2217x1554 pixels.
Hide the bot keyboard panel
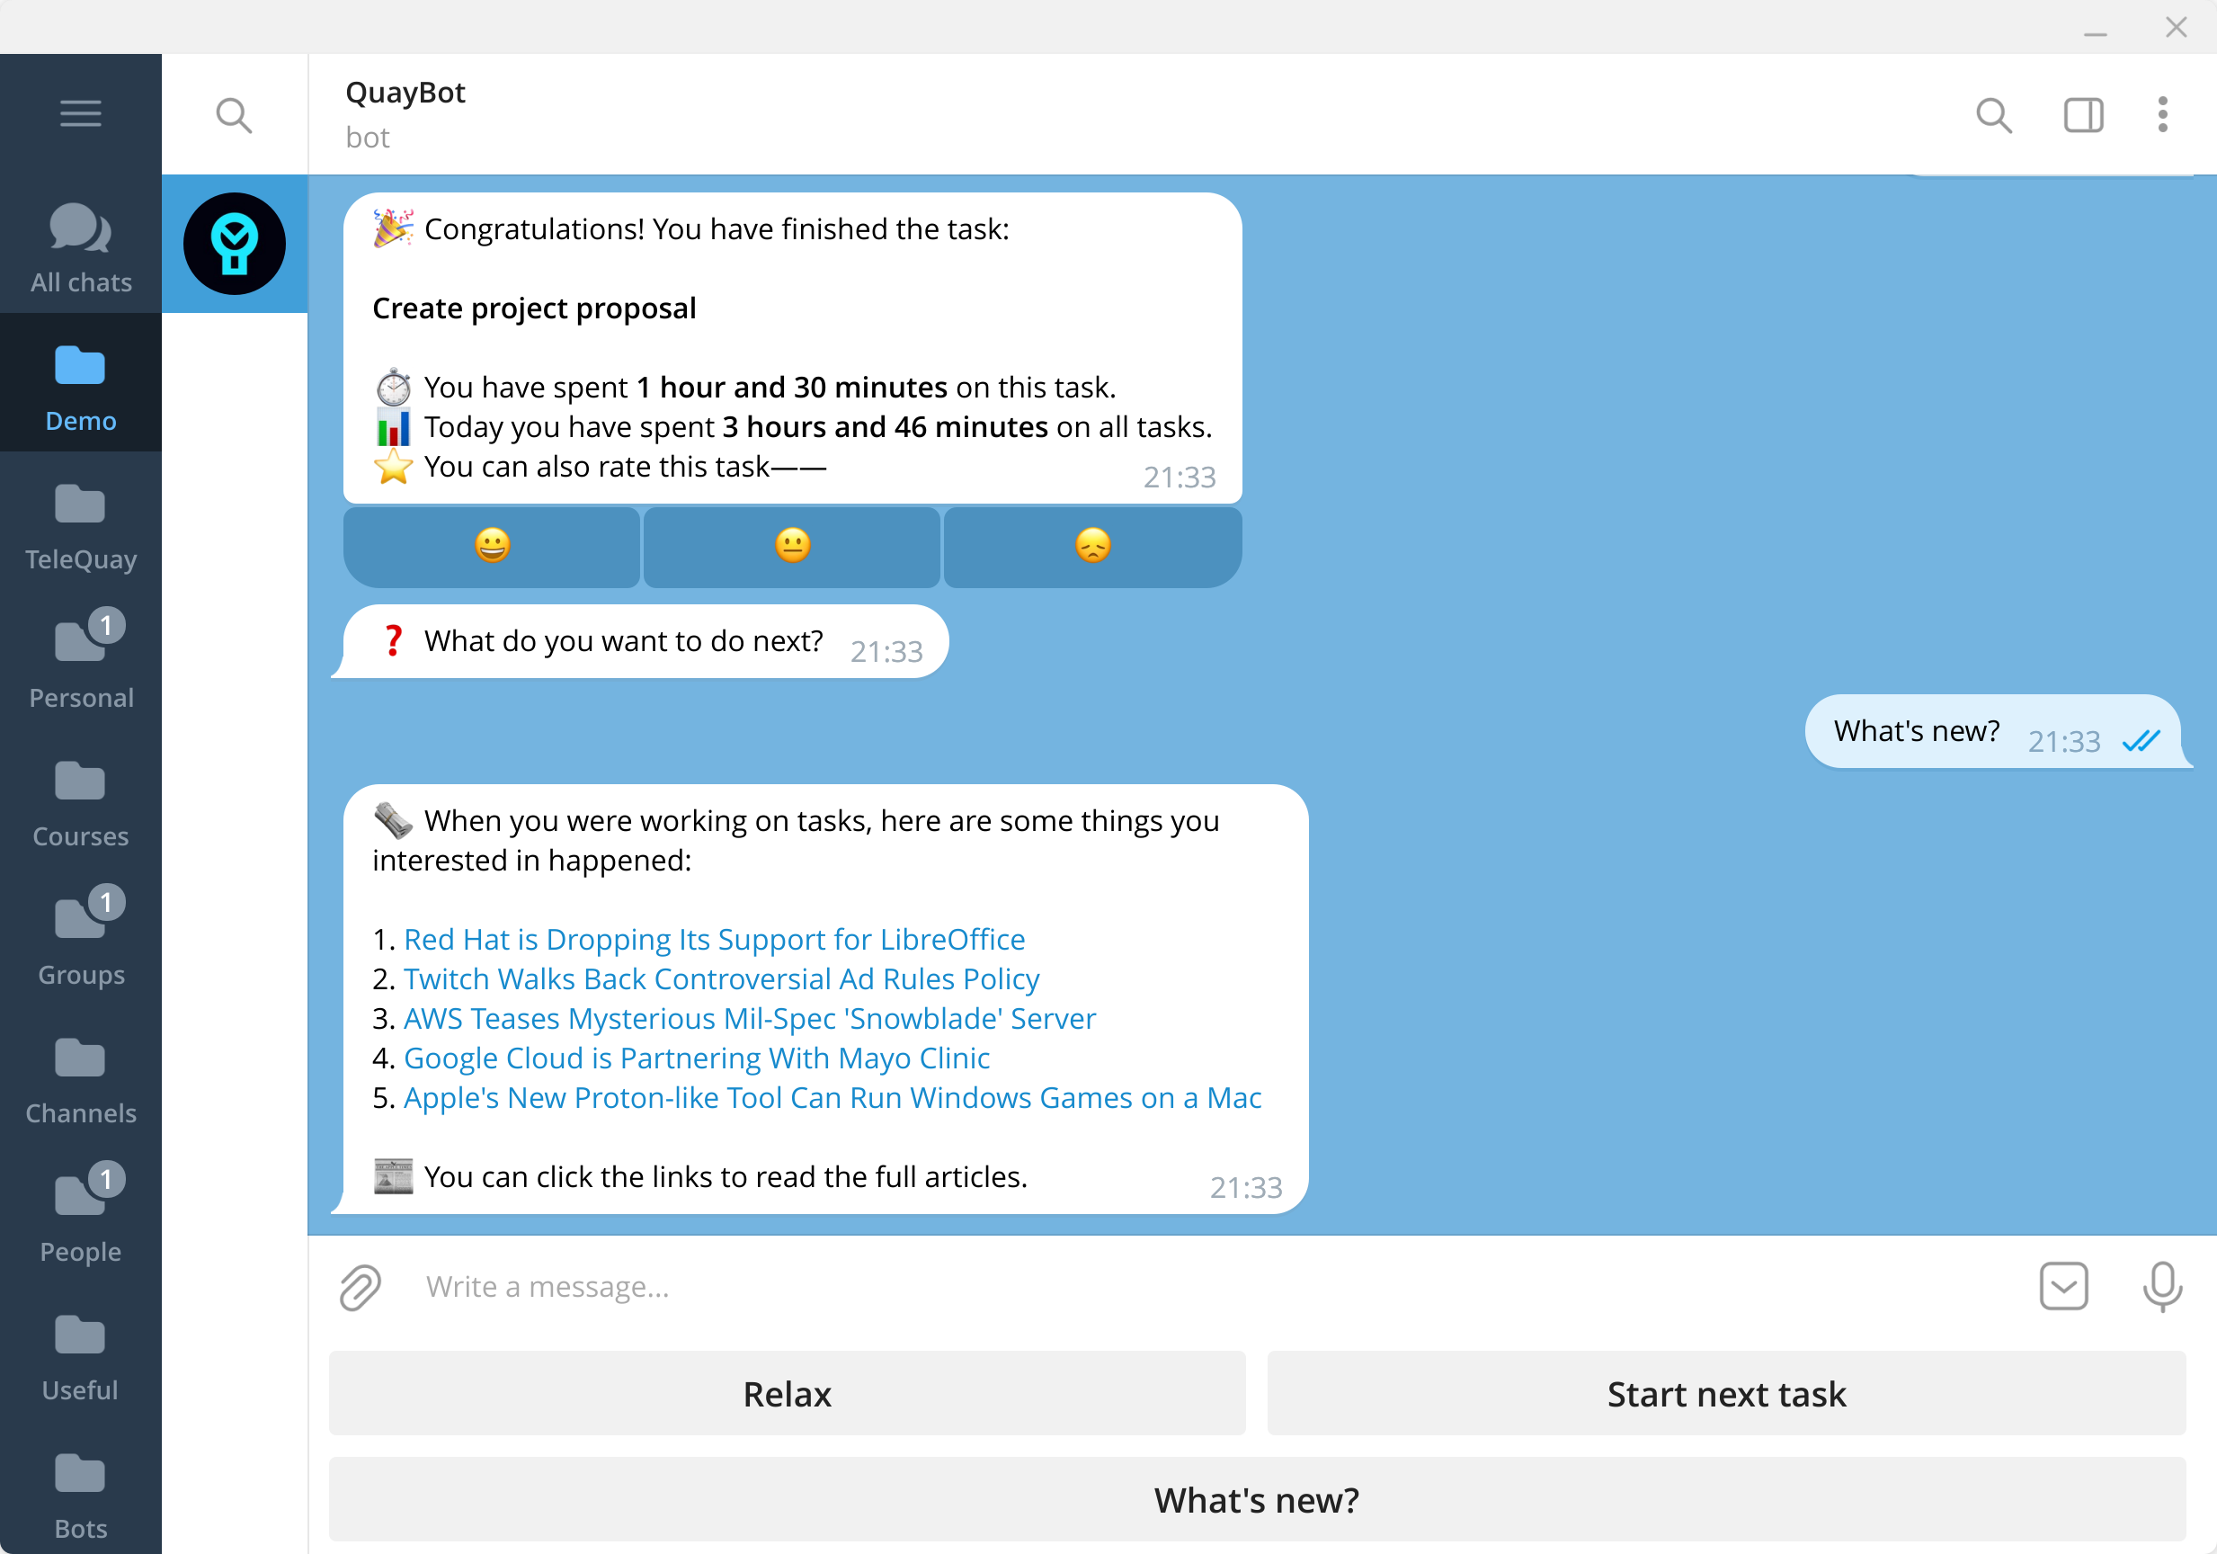(x=2063, y=1287)
